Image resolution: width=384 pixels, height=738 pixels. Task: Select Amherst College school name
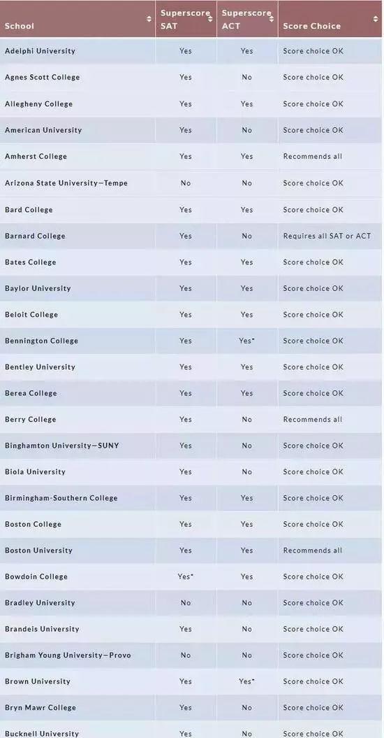36,156
